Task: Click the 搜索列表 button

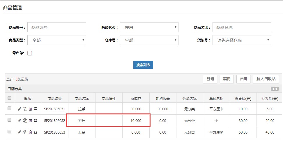Action: coord(143,65)
